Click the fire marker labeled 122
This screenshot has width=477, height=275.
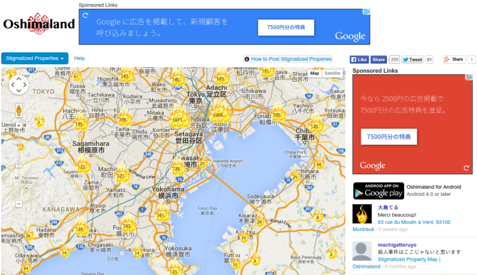[82, 165]
